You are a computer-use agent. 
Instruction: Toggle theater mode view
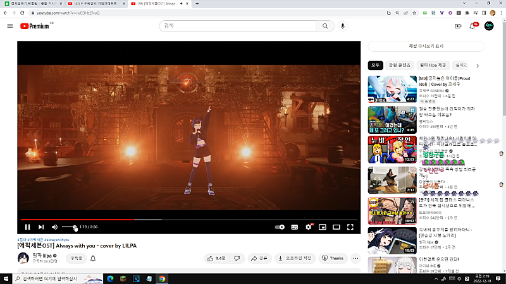coord(336,227)
